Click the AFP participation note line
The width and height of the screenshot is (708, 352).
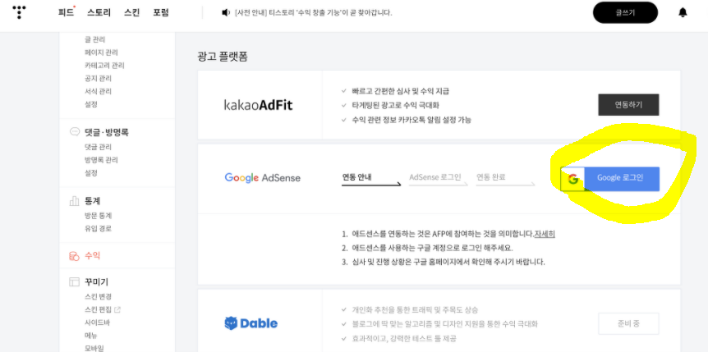coord(443,234)
